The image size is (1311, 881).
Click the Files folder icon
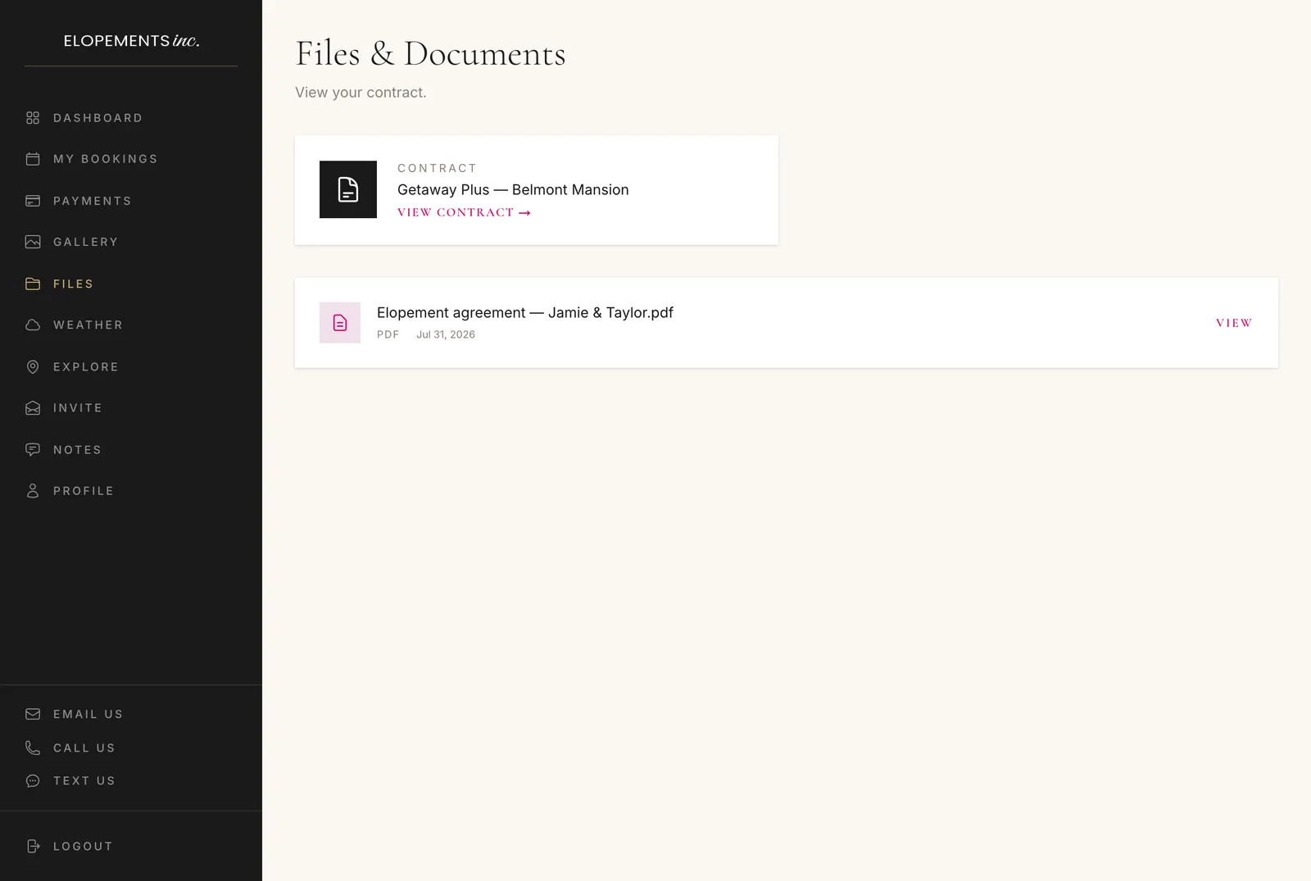click(x=33, y=284)
